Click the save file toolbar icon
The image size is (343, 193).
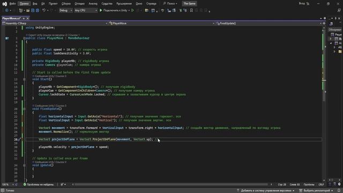33,10
